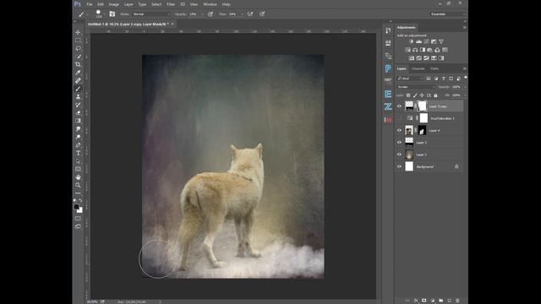Add a Brightness/Contrast adjustment
The height and width of the screenshot is (304, 541).
tap(411, 41)
